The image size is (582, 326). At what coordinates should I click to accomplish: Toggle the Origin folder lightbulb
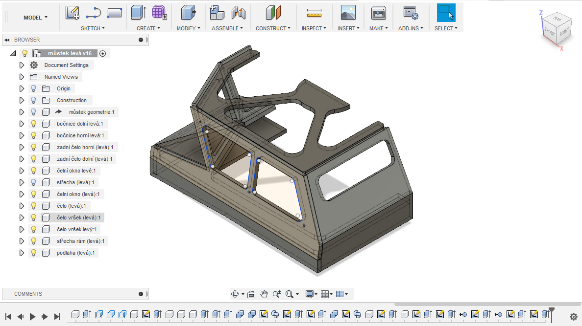(x=34, y=88)
